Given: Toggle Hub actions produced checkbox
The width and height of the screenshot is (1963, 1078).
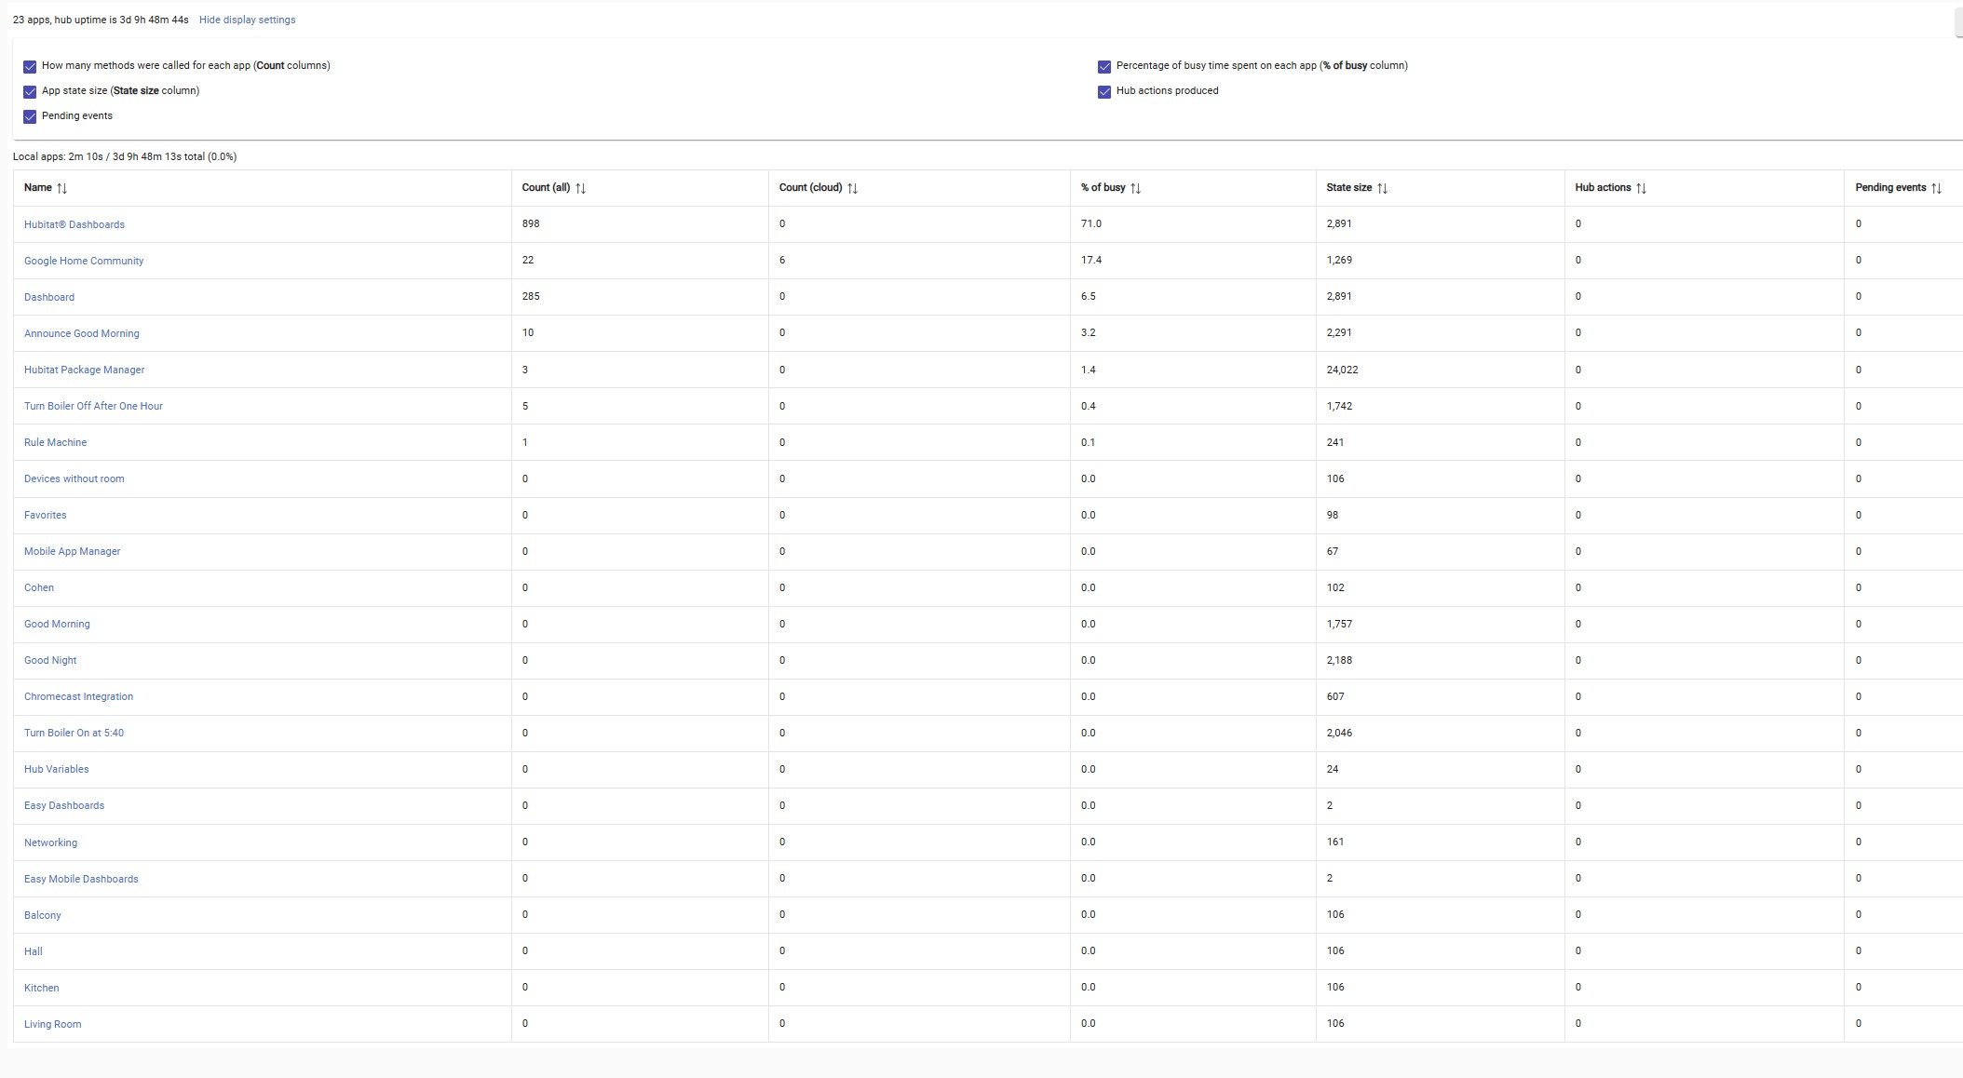Looking at the screenshot, I should tap(1104, 91).
